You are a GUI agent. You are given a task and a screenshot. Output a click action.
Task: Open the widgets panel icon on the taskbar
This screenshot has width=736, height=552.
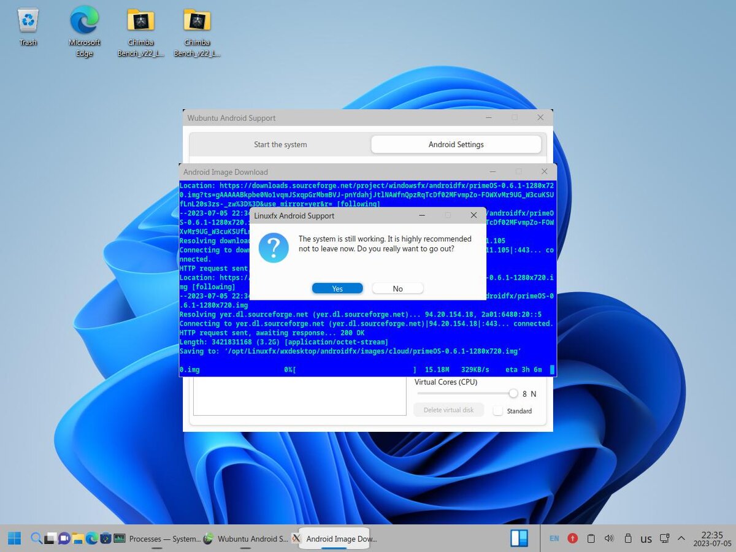click(519, 539)
